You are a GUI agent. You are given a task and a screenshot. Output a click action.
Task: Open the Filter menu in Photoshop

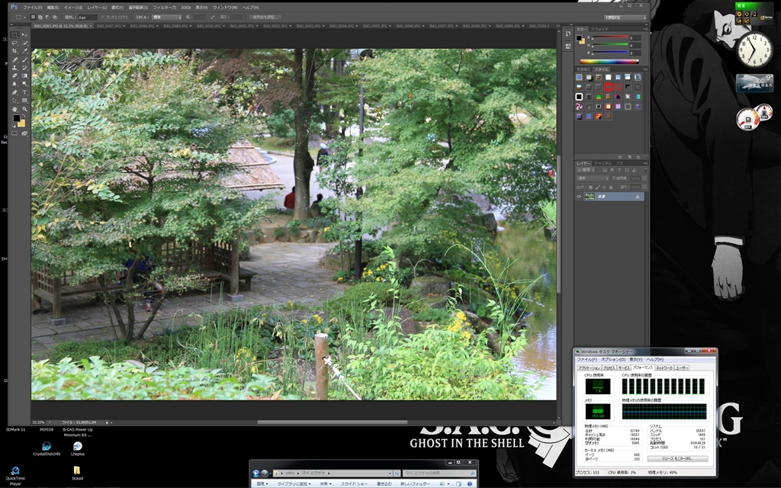tap(165, 8)
